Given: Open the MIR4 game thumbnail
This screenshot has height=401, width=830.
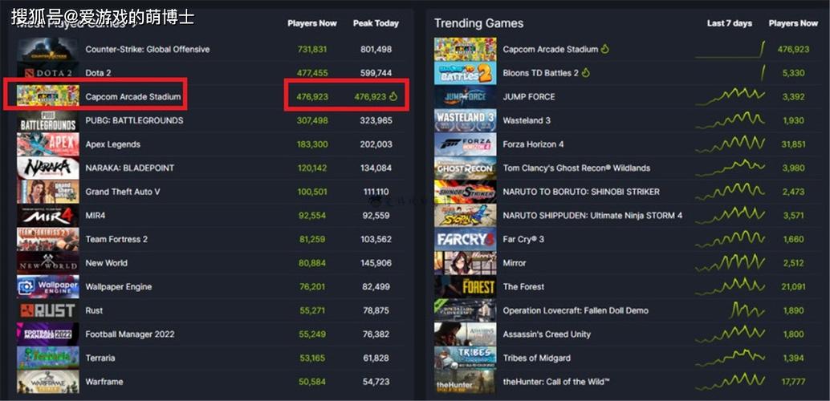Looking at the screenshot, I should (x=48, y=215).
